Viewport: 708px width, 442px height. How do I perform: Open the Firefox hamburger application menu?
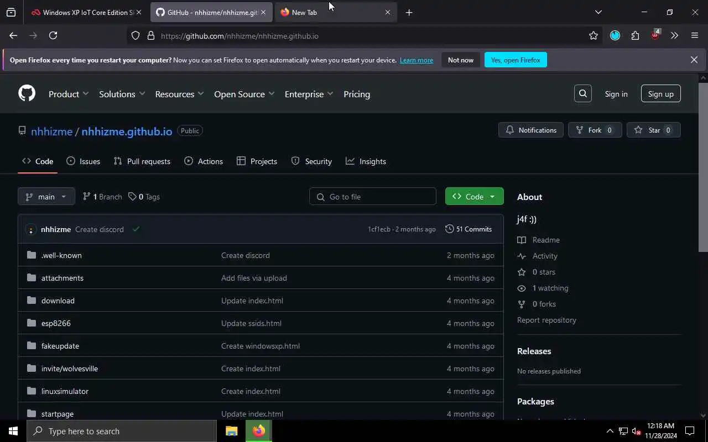(695, 35)
